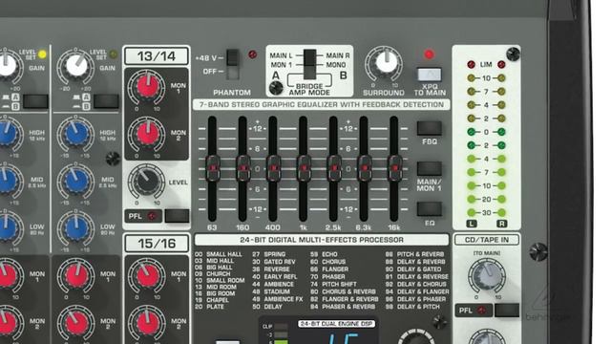The height and width of the screenshot is (344, 611).
Task: Click the R channel meter label
Action: (501, 224)
